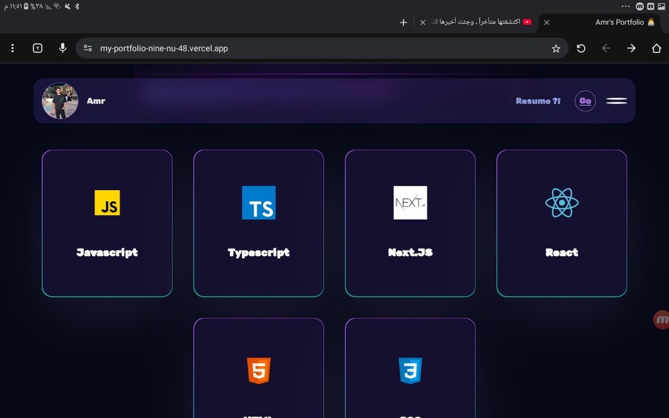
Task: Click the React card label
Action: tap(561, 253)
